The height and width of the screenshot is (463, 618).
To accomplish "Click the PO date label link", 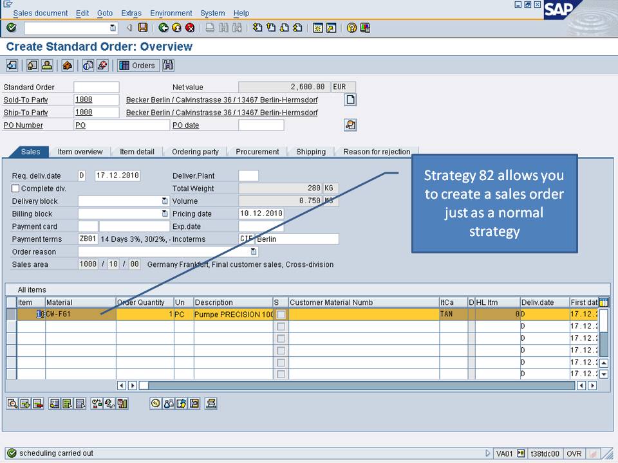I will 185,125.
